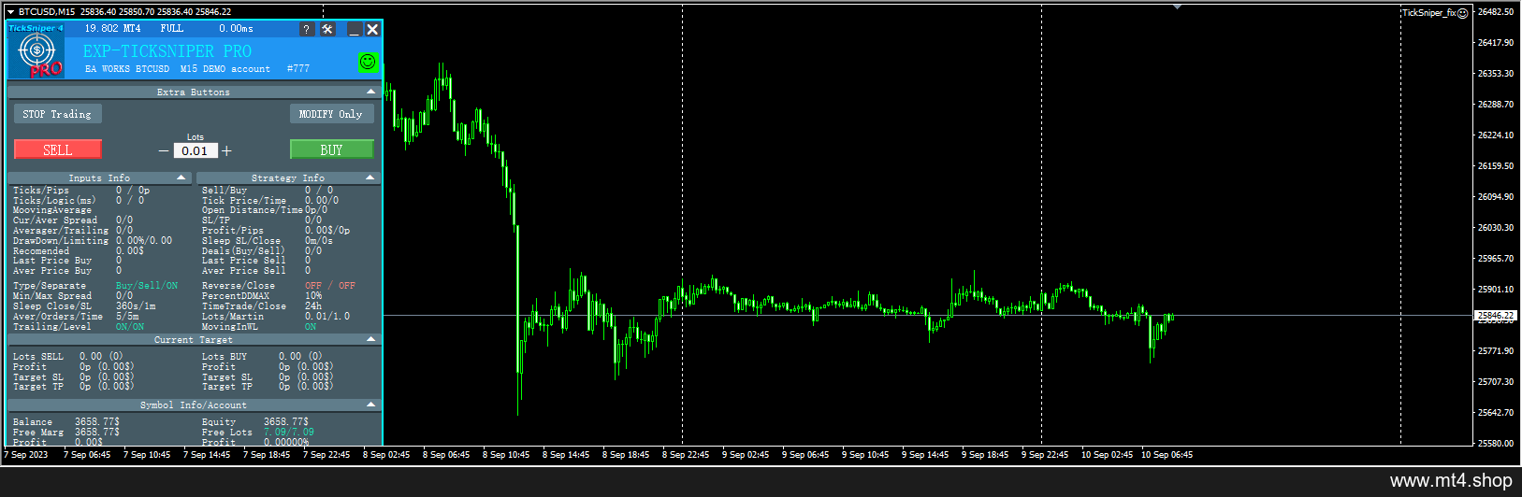Viewport: 1522px width, 497px height.
Task: Click the Sleep SL/Close value 0m/0s
Action: pos(320,241)
